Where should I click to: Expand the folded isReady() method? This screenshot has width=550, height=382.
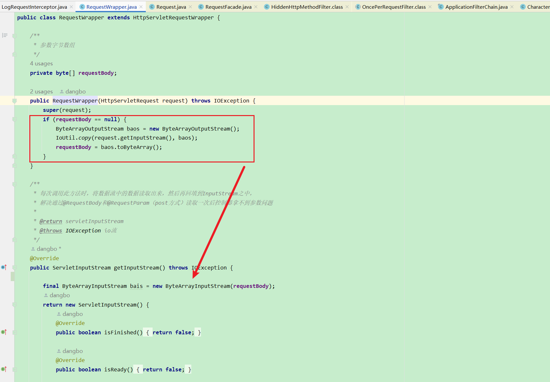pos(15,369)
